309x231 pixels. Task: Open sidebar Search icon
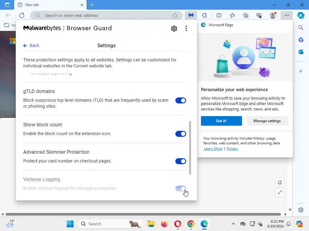pos(301,27)
